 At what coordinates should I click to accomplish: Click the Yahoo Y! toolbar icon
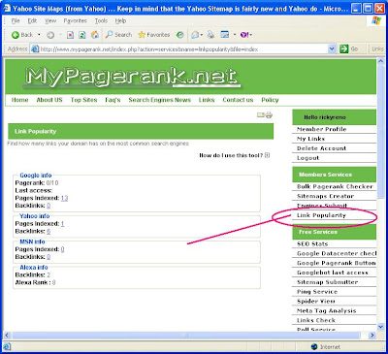click(x=244, y=35)
